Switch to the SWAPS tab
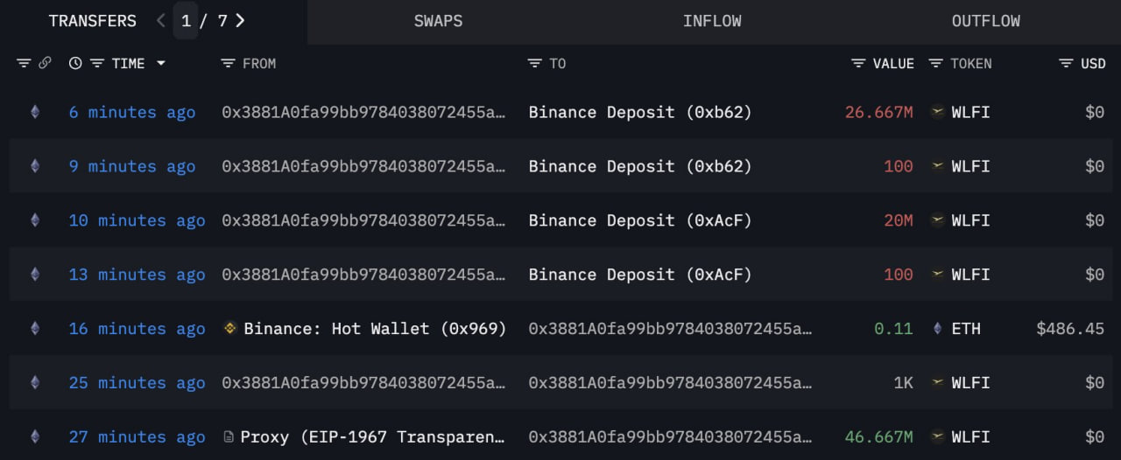1121x460 pixels. pos(438,21)
